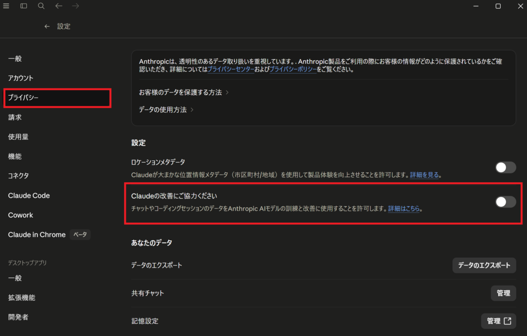
Task: Select 一般 at the top of sidebar
Action: 15,59
